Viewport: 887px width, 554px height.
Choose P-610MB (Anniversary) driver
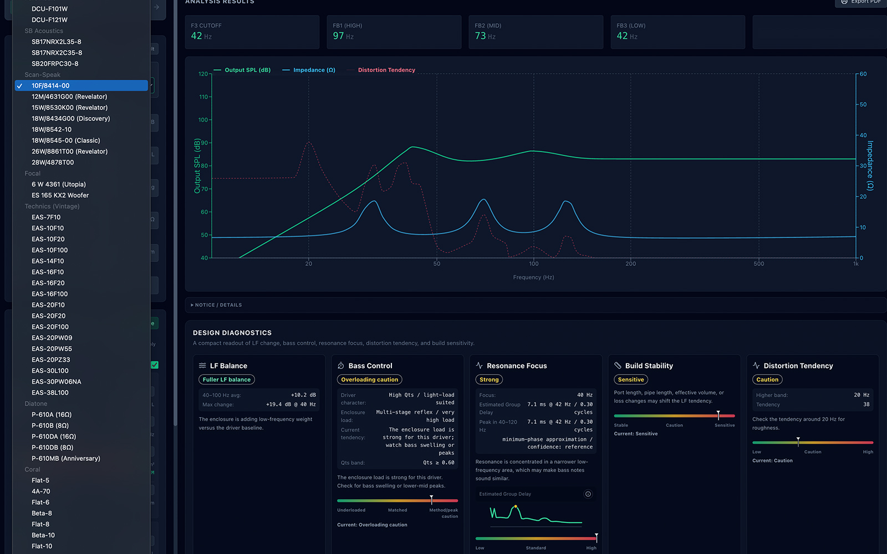81,458
